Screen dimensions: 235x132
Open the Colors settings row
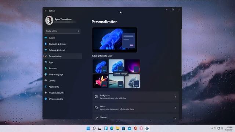point(135,107)
